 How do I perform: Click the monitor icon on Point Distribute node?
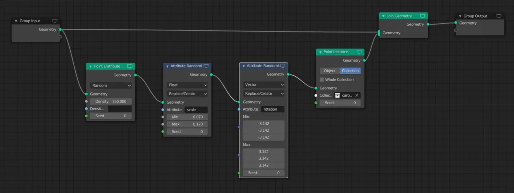point(130,66)
